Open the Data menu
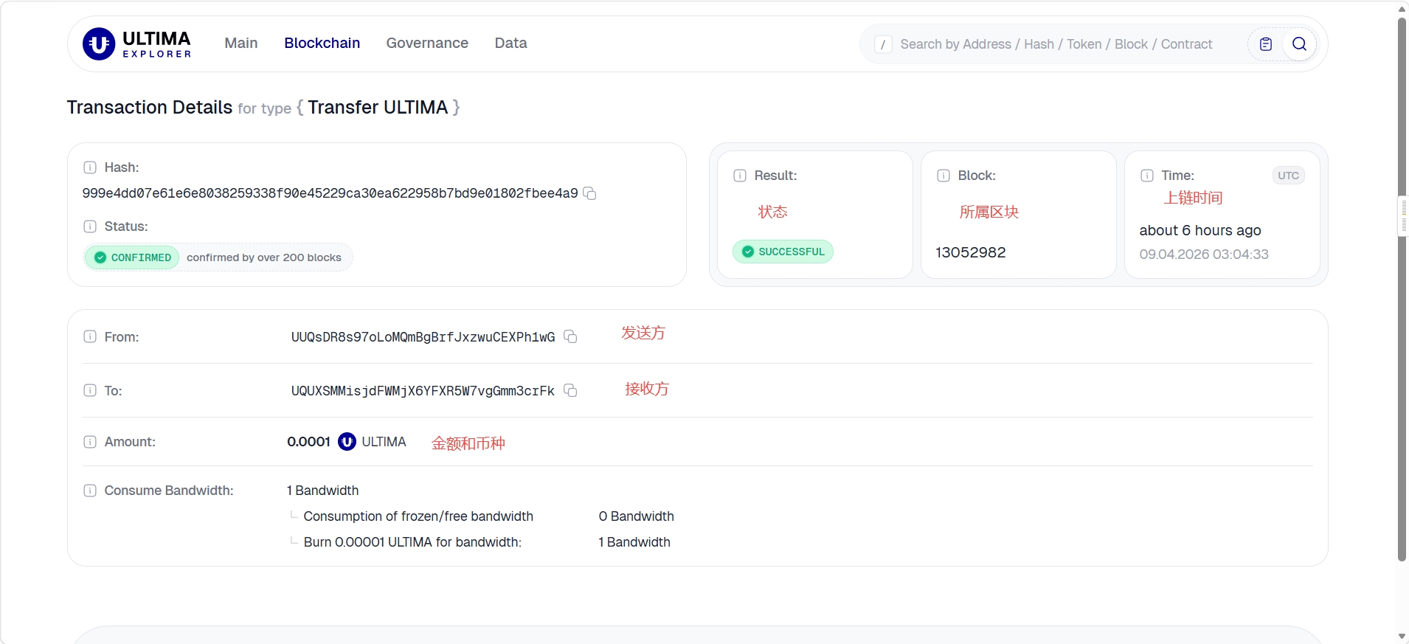Image resolution: width=1409 pixels, height=644 pixels. coord(510,43)
